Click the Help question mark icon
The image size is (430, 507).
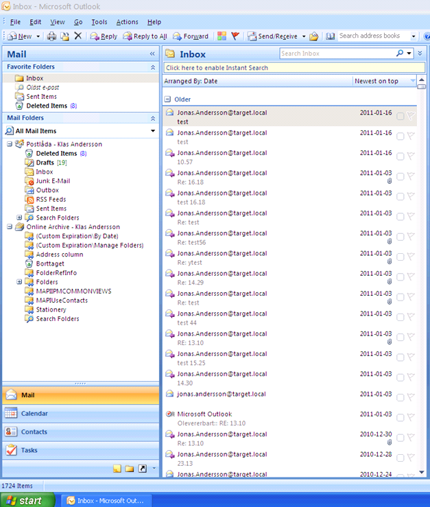(x=427, y=36)
